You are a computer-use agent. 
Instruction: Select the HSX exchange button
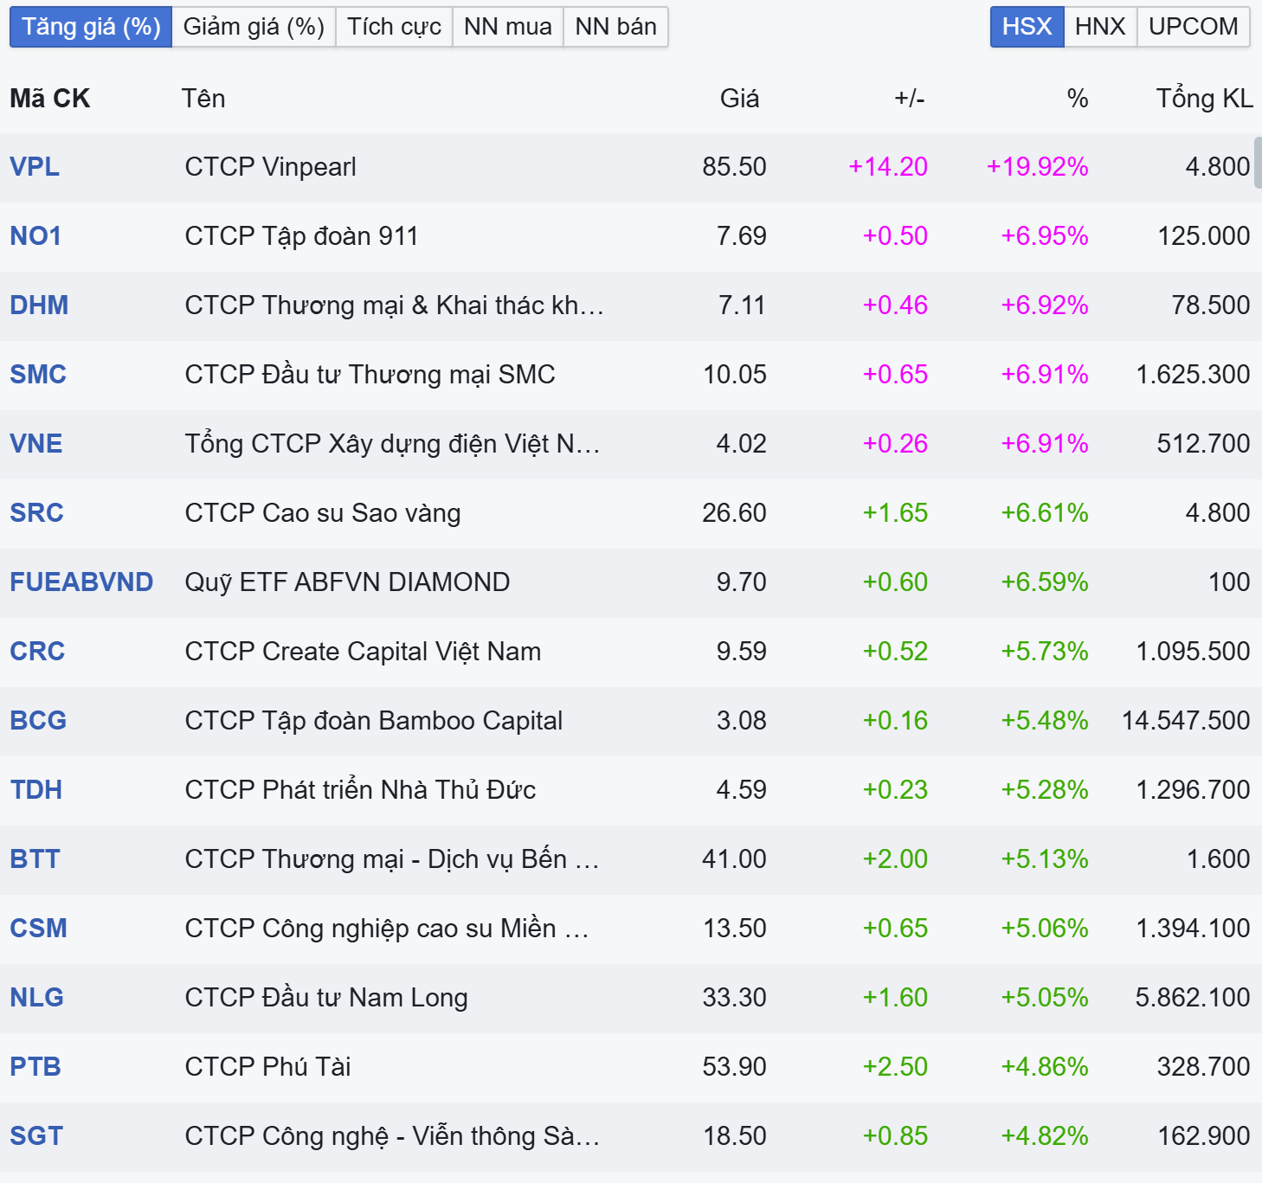tap(1027, 27)
